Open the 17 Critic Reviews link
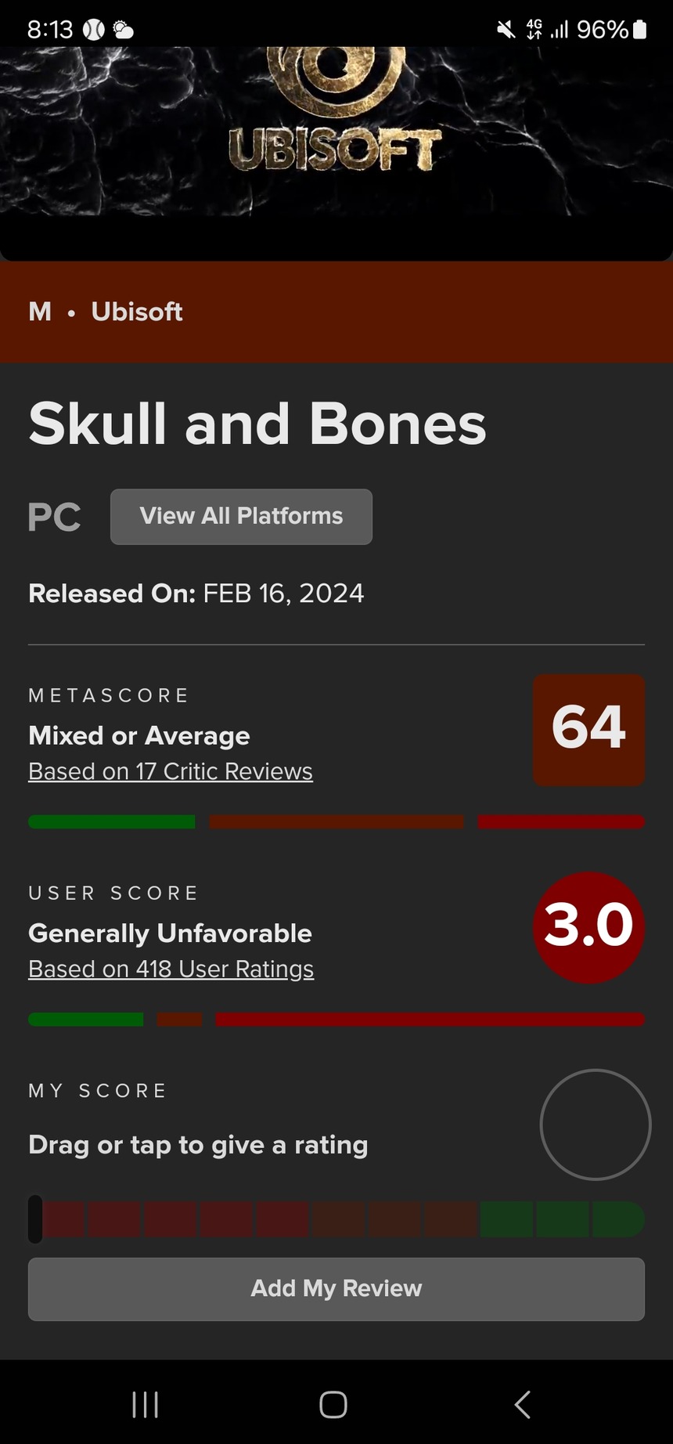 point(171,771)
